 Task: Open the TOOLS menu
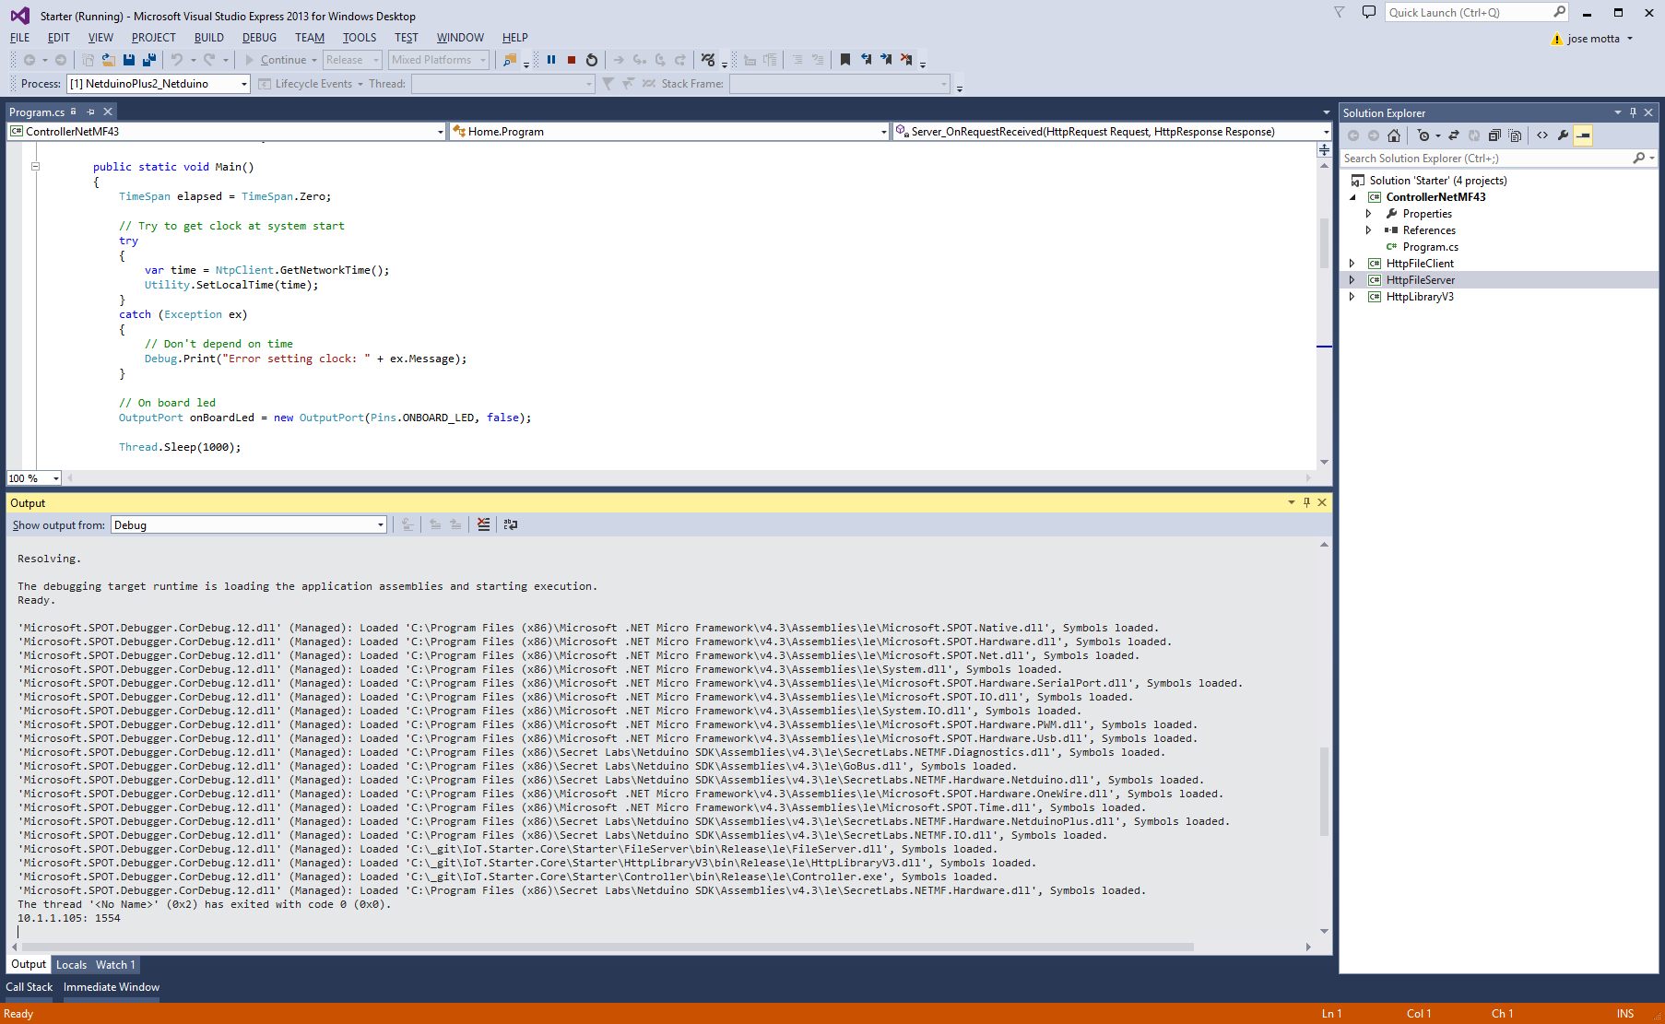coord(360,38)
